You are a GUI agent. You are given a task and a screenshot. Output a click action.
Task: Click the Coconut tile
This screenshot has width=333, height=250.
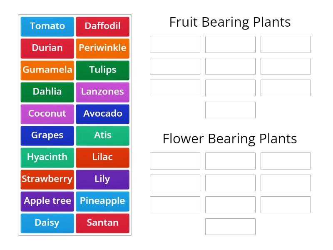coord(47,114)
